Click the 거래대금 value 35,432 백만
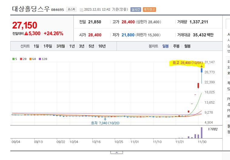The image size is (230, 160). (203, 35)
